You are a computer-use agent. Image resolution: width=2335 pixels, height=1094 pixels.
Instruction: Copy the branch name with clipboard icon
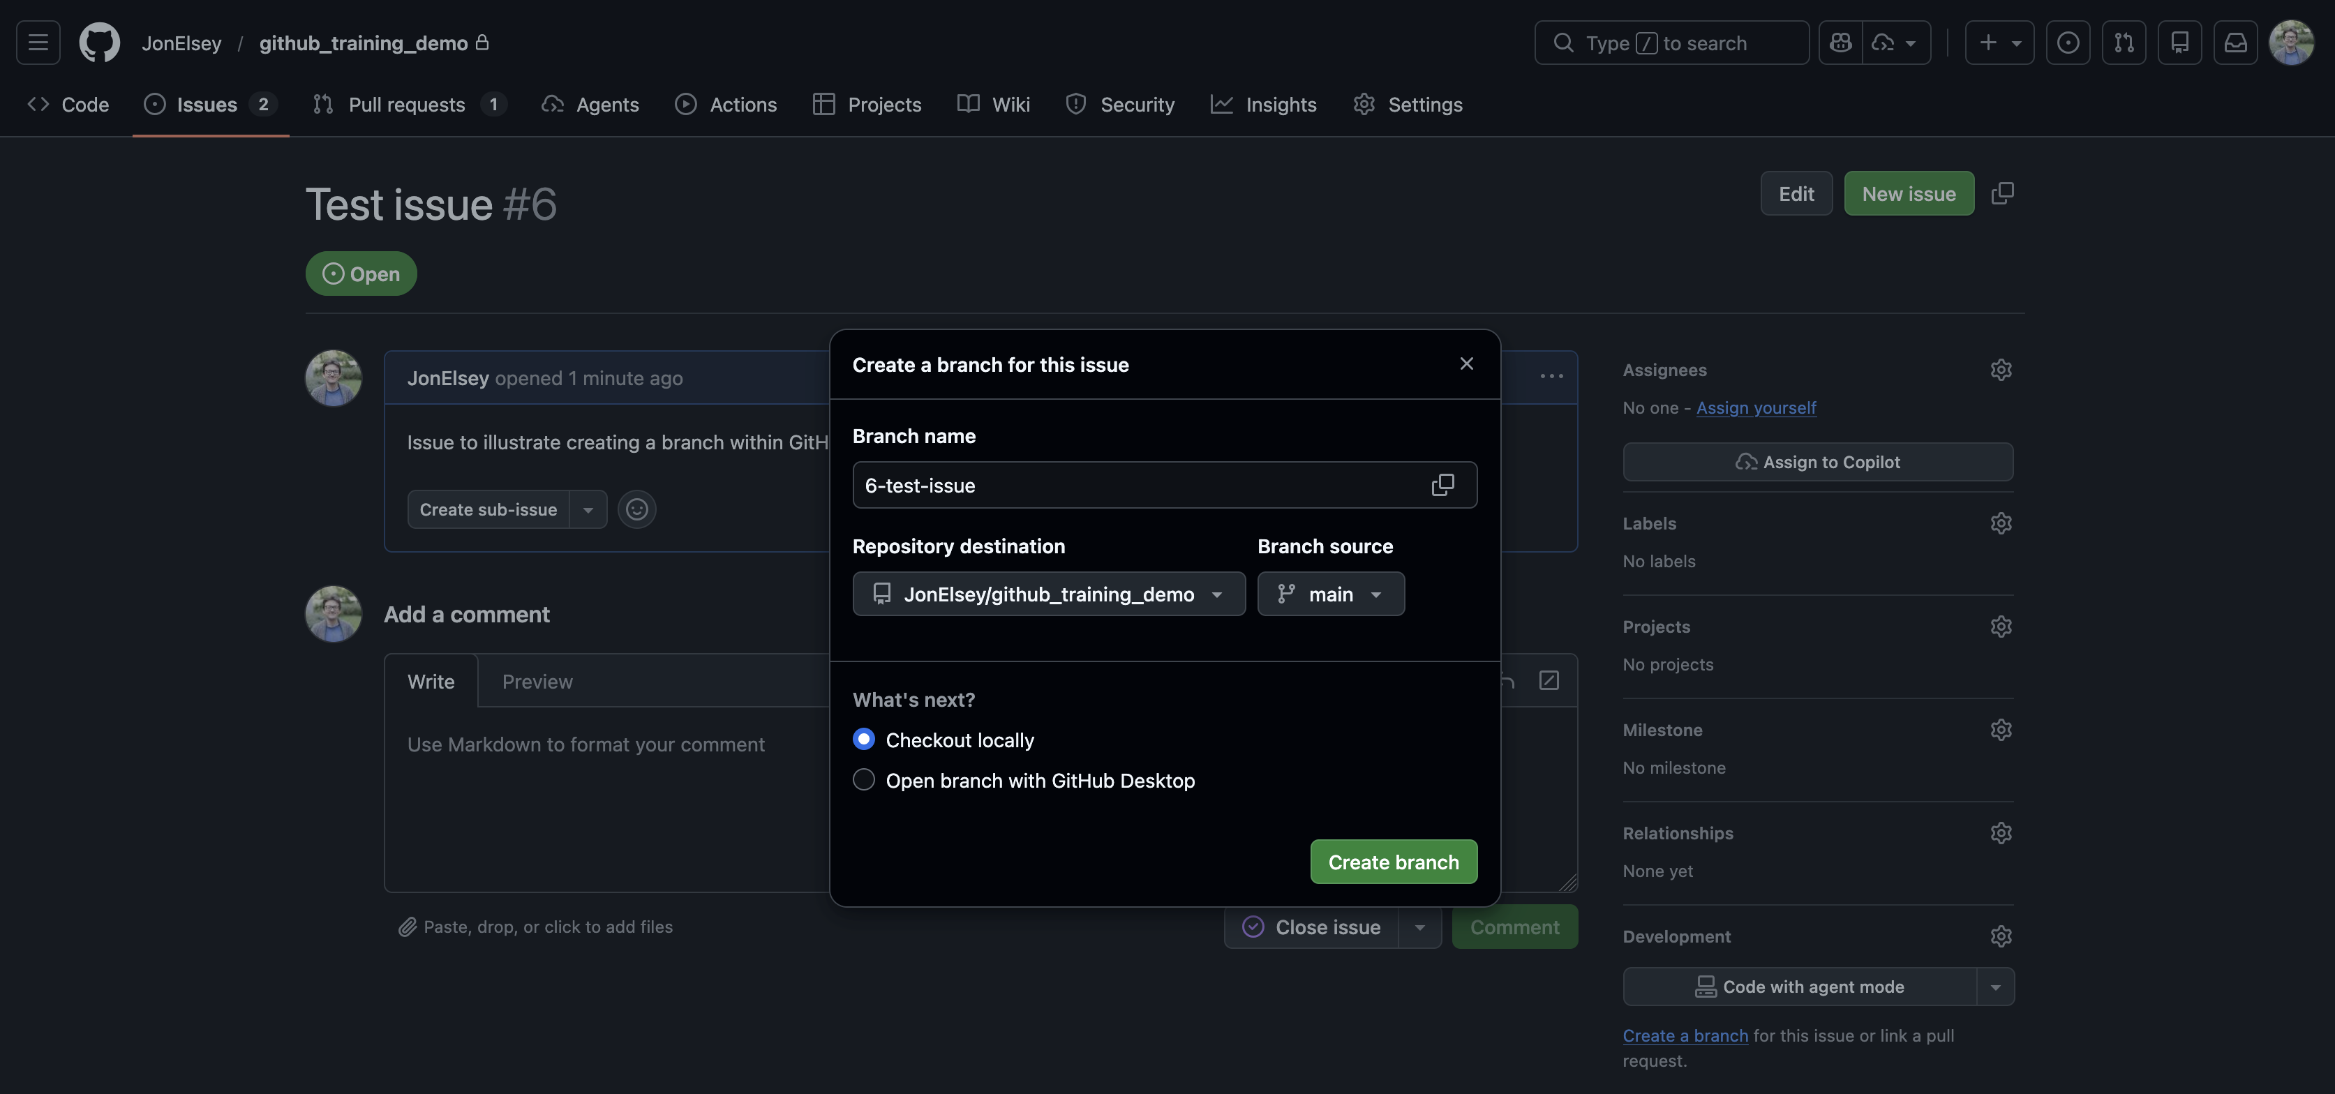pos(1442,485)
